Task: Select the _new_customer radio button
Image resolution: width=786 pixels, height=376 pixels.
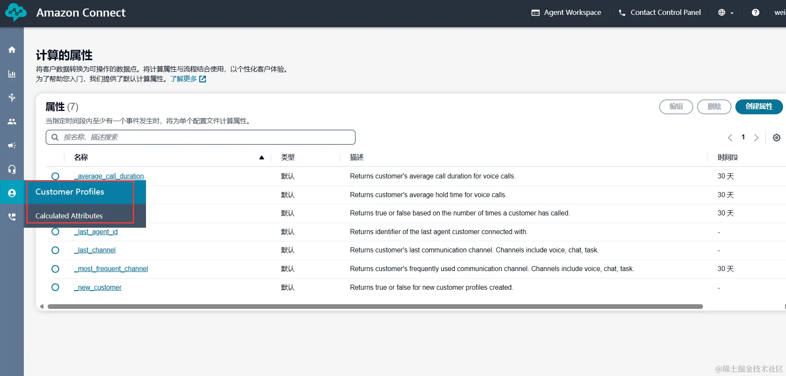Action: [55, 287]
